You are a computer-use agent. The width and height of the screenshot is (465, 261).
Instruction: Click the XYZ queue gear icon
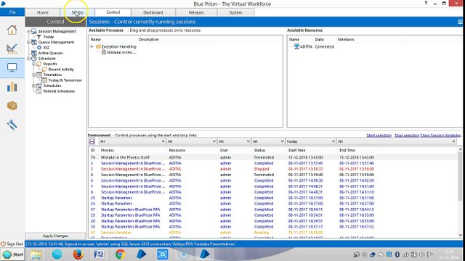39,47
